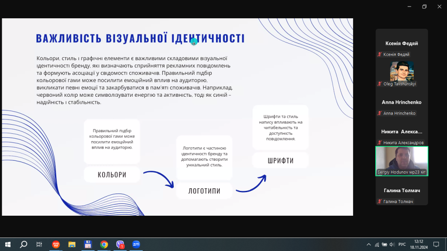Select Oleg Tavshunskyi's participant tile
Screen dimensions: 447x251
point(402,73)
